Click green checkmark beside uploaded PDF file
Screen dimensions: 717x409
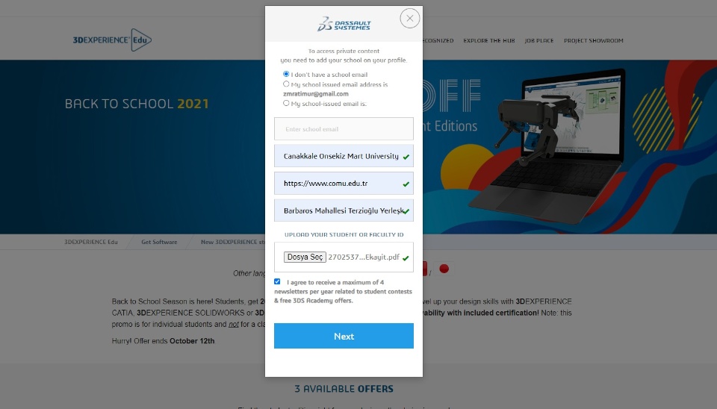point(406,258)
